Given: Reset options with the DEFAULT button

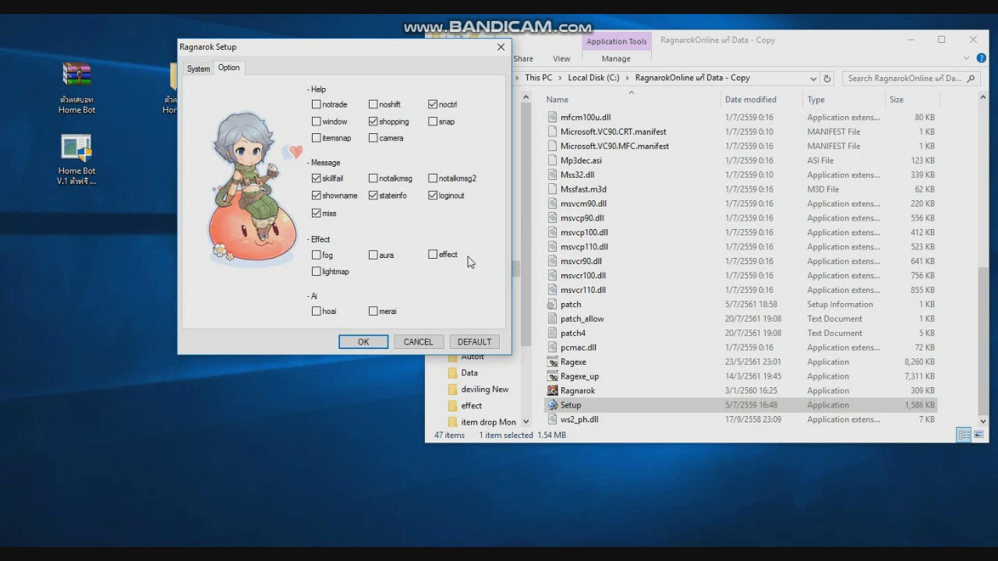Looking at the screenshot, I should click(474, 342).
